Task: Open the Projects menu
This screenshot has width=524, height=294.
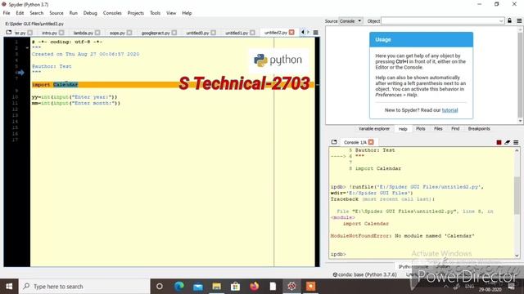Action: [135, 13]
